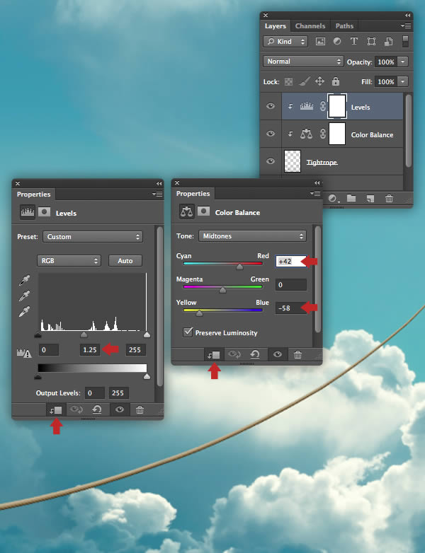
Task: Clip Color Balance adjustment to layer below
Action: (x=214, y=355)
